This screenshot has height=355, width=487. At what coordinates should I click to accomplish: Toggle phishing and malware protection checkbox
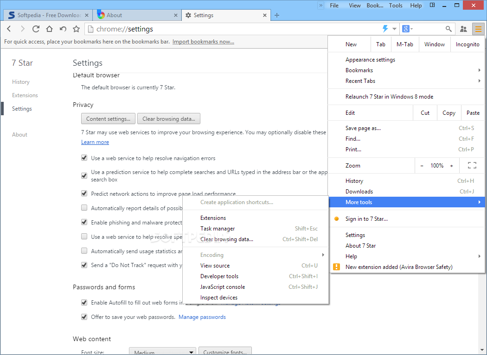tap(84, 222)
